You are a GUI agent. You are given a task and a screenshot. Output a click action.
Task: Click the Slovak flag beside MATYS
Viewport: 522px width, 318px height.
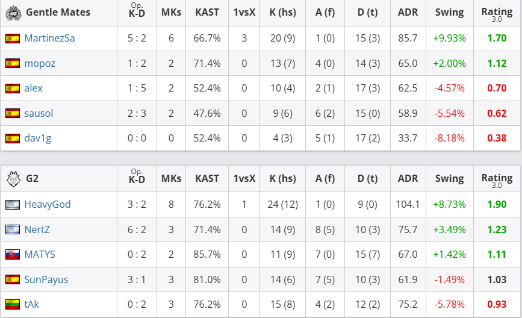tap(12, 254)
